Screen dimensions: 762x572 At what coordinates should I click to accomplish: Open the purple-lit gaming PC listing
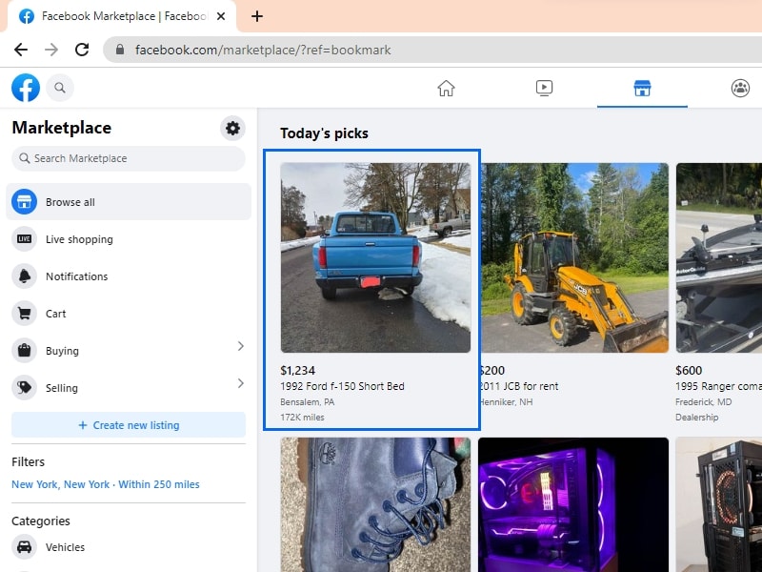(x=573, y=505)
